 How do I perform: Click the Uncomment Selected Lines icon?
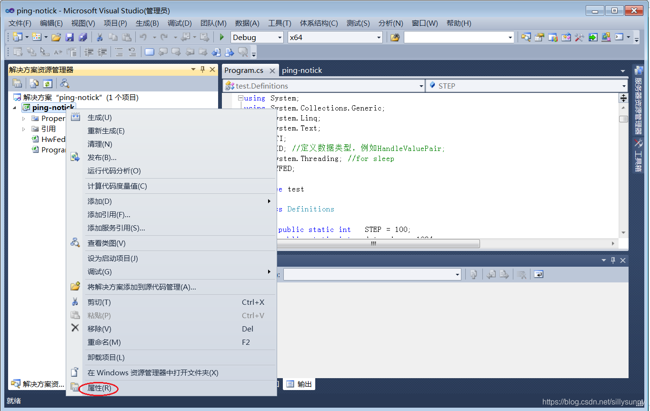[132, 52]
